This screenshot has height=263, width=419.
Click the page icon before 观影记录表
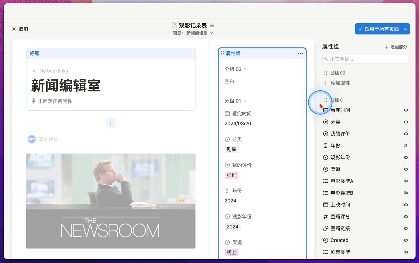click(174, 26)
